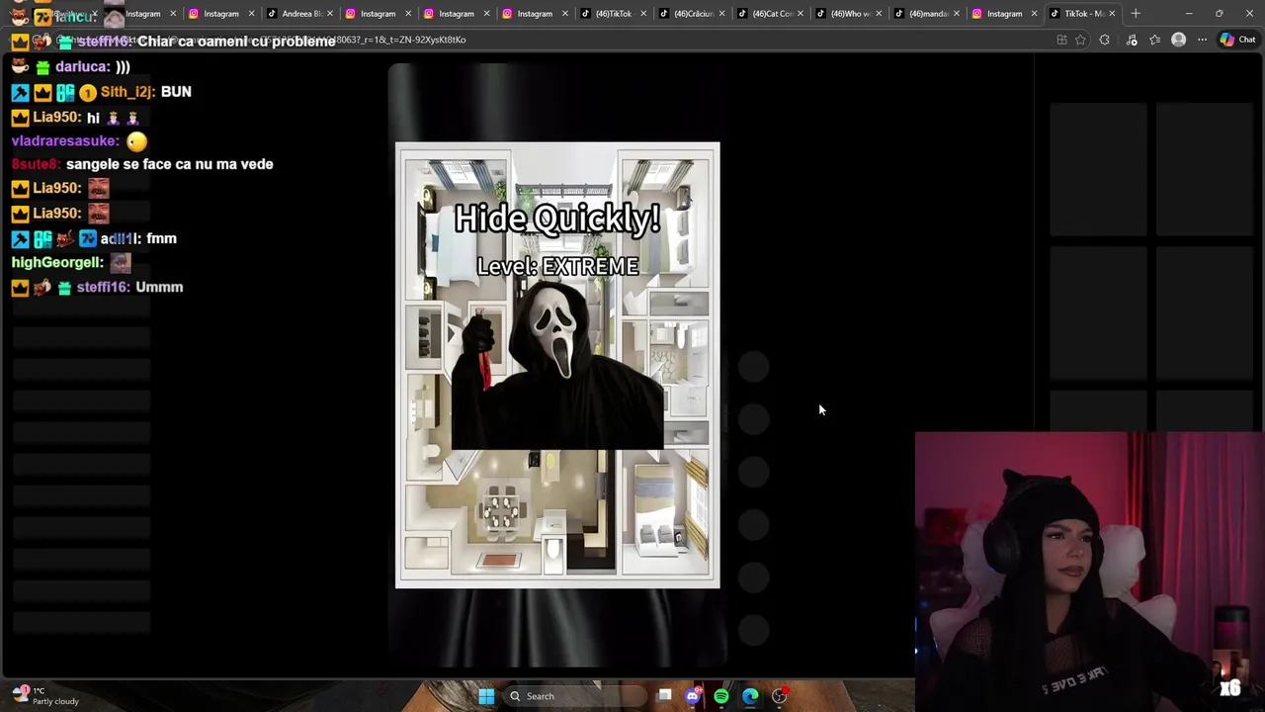The width and height of the screenshot is (1265, 712).
Task: Open browser Settings and more menu
Action: point(1202,40)
